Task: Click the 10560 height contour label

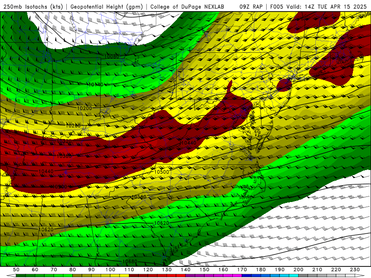Action: click(139, 197)
